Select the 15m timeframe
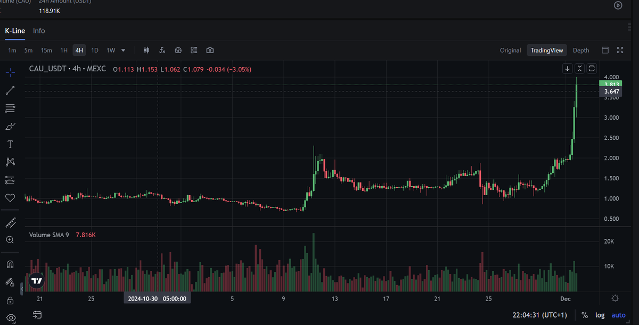This screenshot has width=639, height=325. [46, 50]
